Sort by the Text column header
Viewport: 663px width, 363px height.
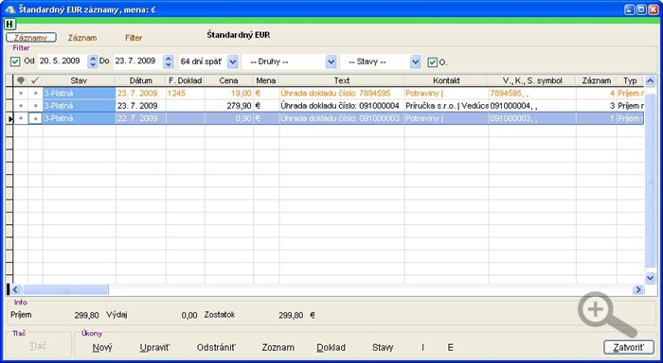click(x=342, y=80)
